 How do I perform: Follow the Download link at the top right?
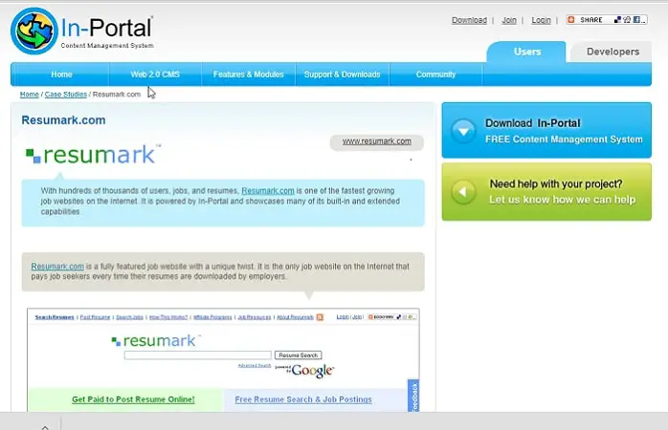469,20
